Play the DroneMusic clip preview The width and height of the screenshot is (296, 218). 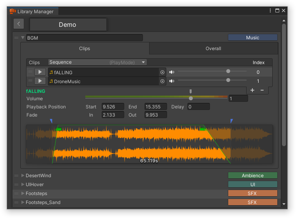tap(40, 81)
